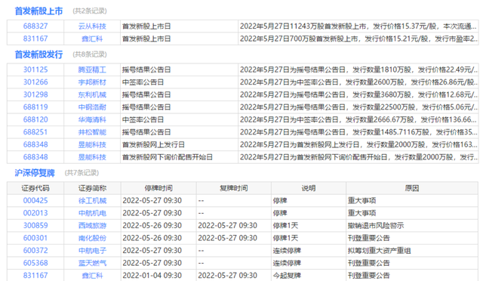The width and height of the screenshot is (483, 281).
Task: Click the 证券代码 column header
Action: pos(35,188)
